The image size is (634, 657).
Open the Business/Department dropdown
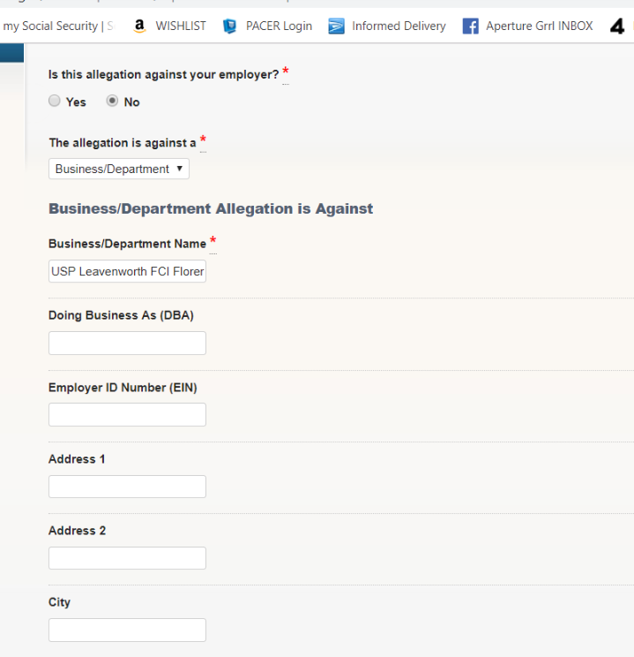(119, 169)
